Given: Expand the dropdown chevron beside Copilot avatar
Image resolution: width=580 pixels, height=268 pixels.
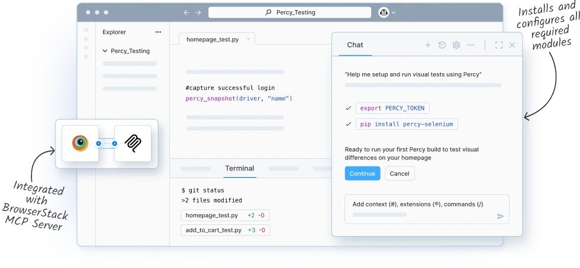Looking at the screenshot, I should pos(394,12).
